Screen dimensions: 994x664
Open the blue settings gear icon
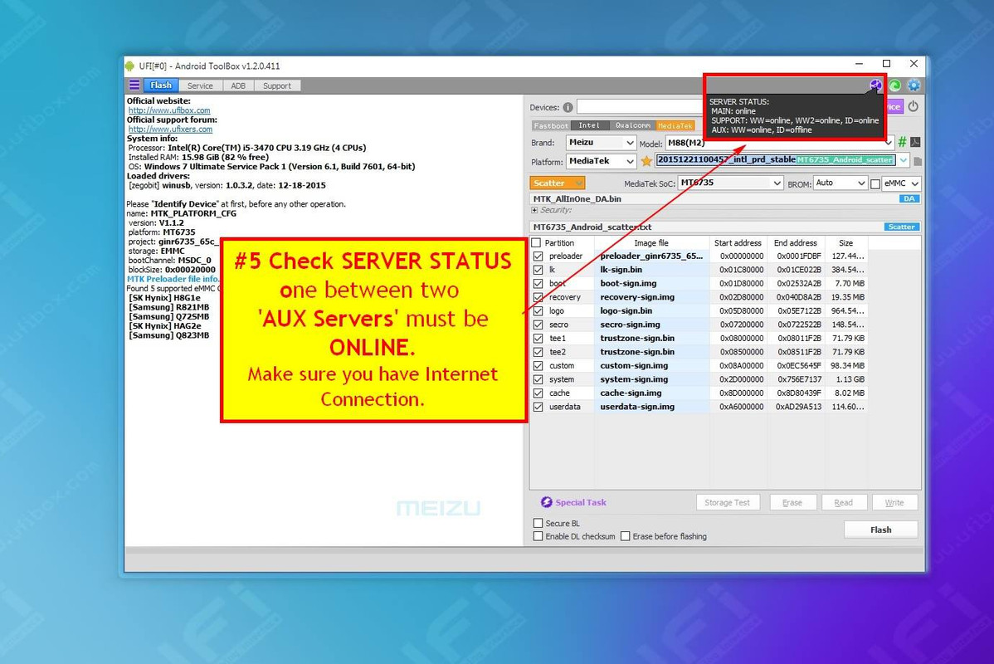click(x=914, y=85)
